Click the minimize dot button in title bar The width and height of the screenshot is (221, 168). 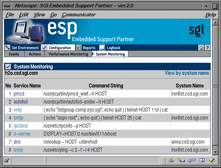pos(206,6)
